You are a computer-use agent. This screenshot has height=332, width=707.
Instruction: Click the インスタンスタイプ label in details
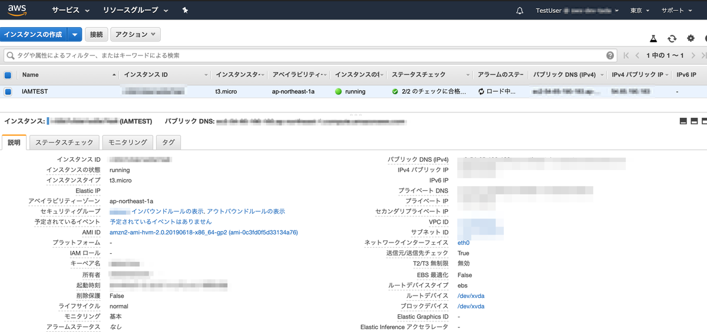pos(73,180)
